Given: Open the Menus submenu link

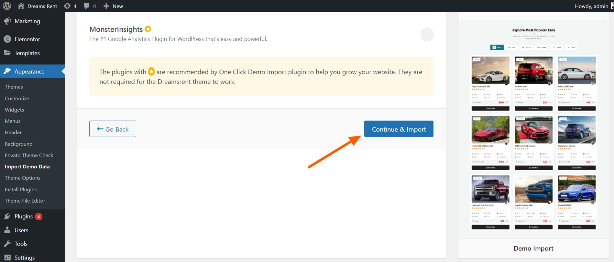Looking at the screenshot, I should coord(13,121).
